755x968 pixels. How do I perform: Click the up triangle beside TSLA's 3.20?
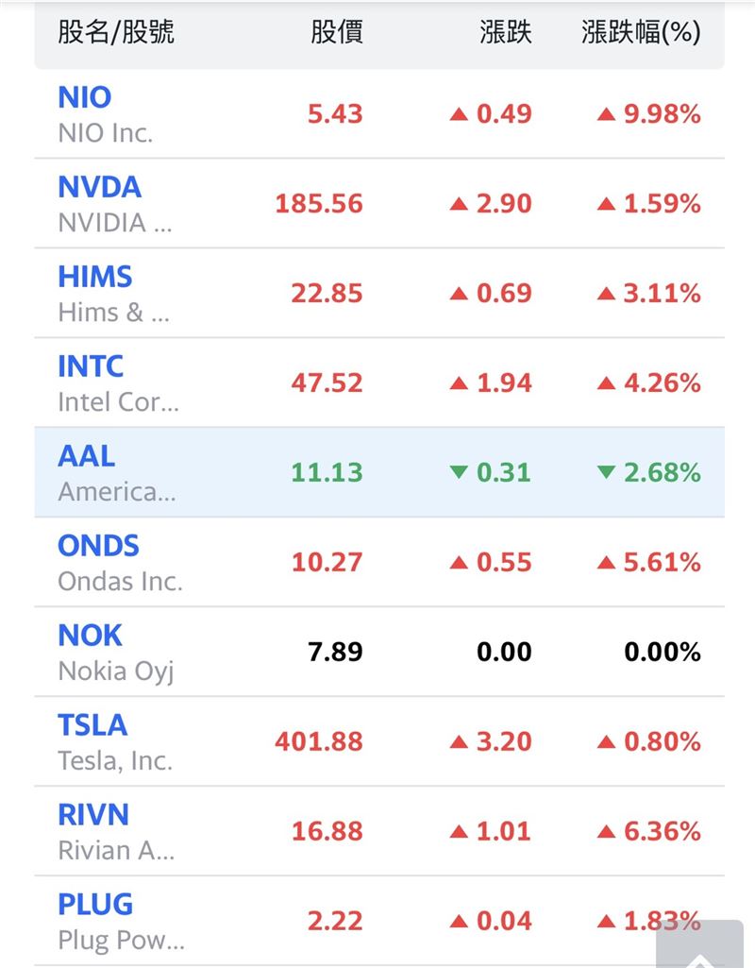pos(459,742)
